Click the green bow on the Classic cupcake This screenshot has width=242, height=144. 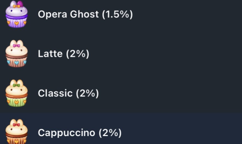point(17,85)
